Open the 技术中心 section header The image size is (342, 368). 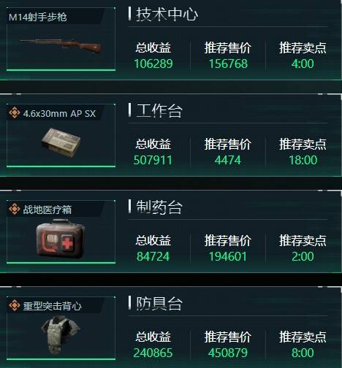(167, 14)
